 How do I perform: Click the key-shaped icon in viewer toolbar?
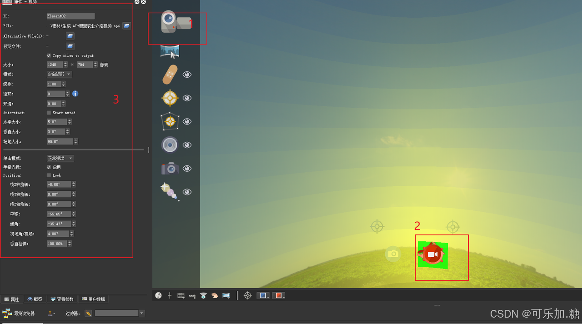(x=192, y=296)
